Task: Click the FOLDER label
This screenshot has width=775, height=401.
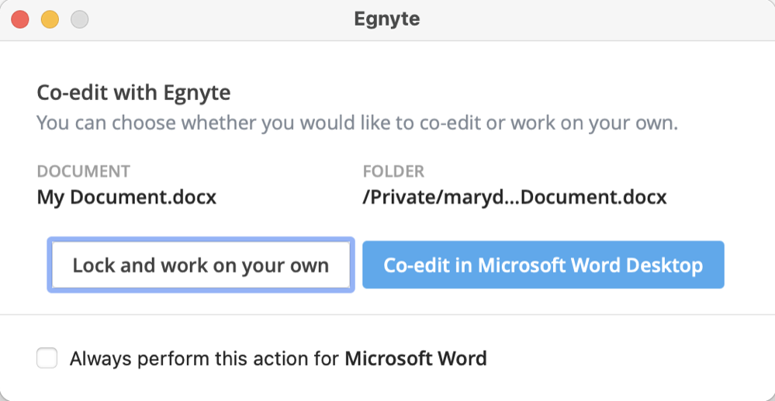Action: click(393, 171)
